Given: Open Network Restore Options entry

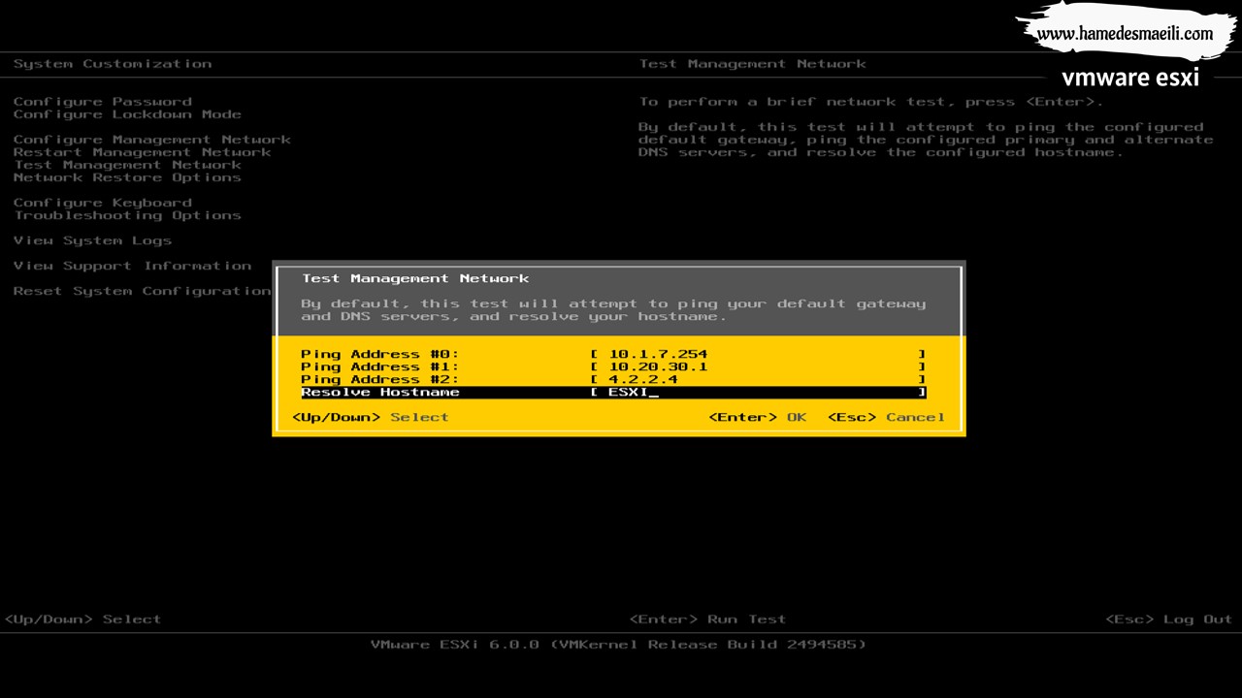Looking at the screenshot, I should coord(127,176).
